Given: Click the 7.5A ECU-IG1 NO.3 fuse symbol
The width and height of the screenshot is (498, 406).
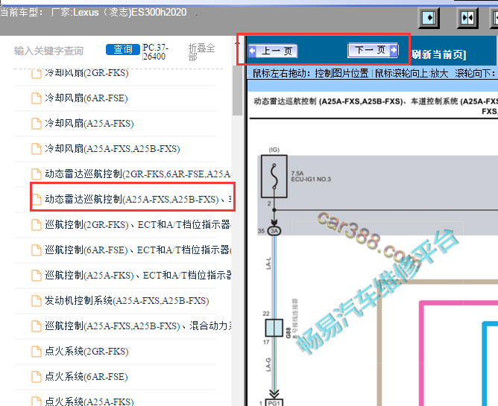Looking at the screenshot, I should point(274,176).
